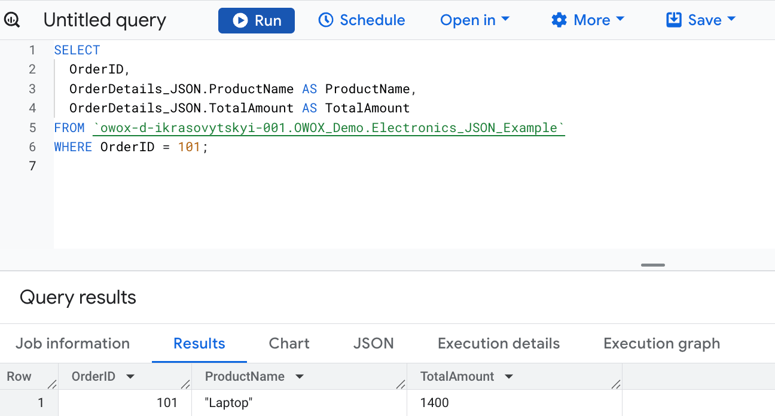Image resolution: width=775 pixels, height=416 pixels.
Task: Click OrderDetails_JSON.ProductName on line 3
Action: coord(182,89)
